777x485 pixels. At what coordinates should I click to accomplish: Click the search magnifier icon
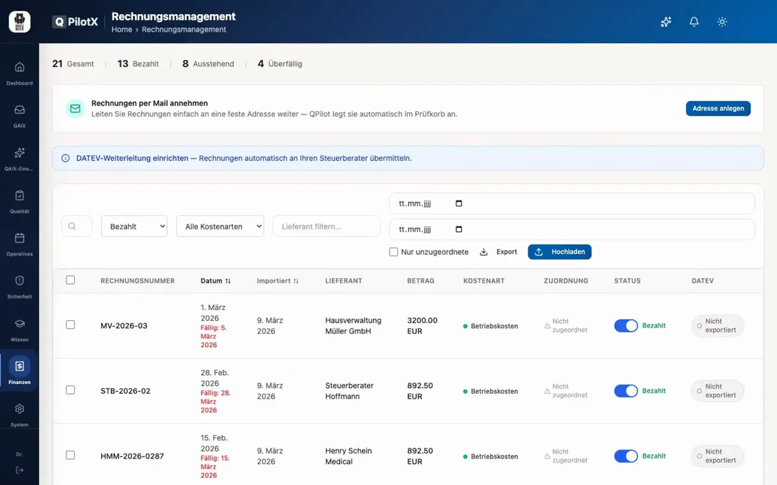click(x=72, y=226)
